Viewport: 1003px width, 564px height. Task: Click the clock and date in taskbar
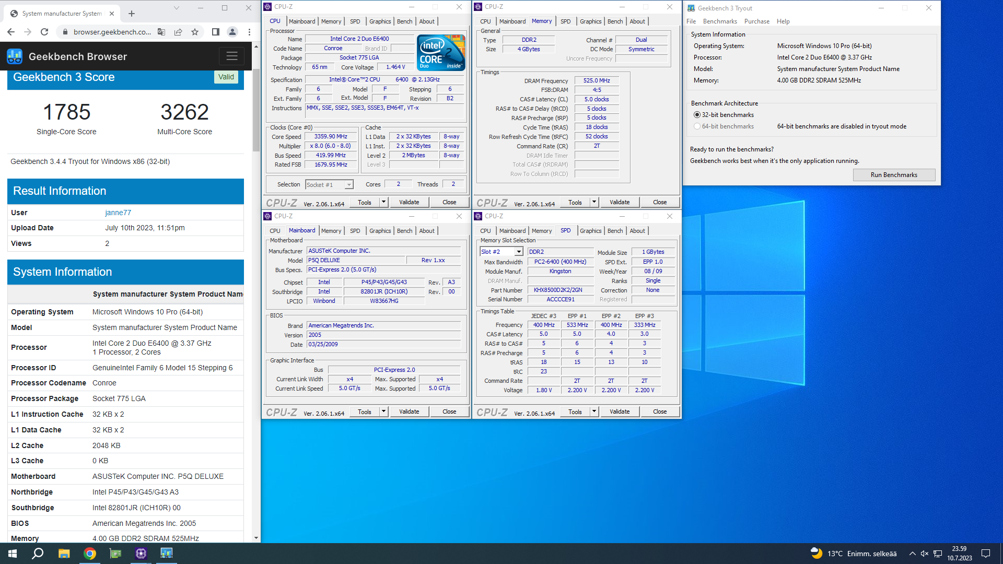[x=960, y=554]
